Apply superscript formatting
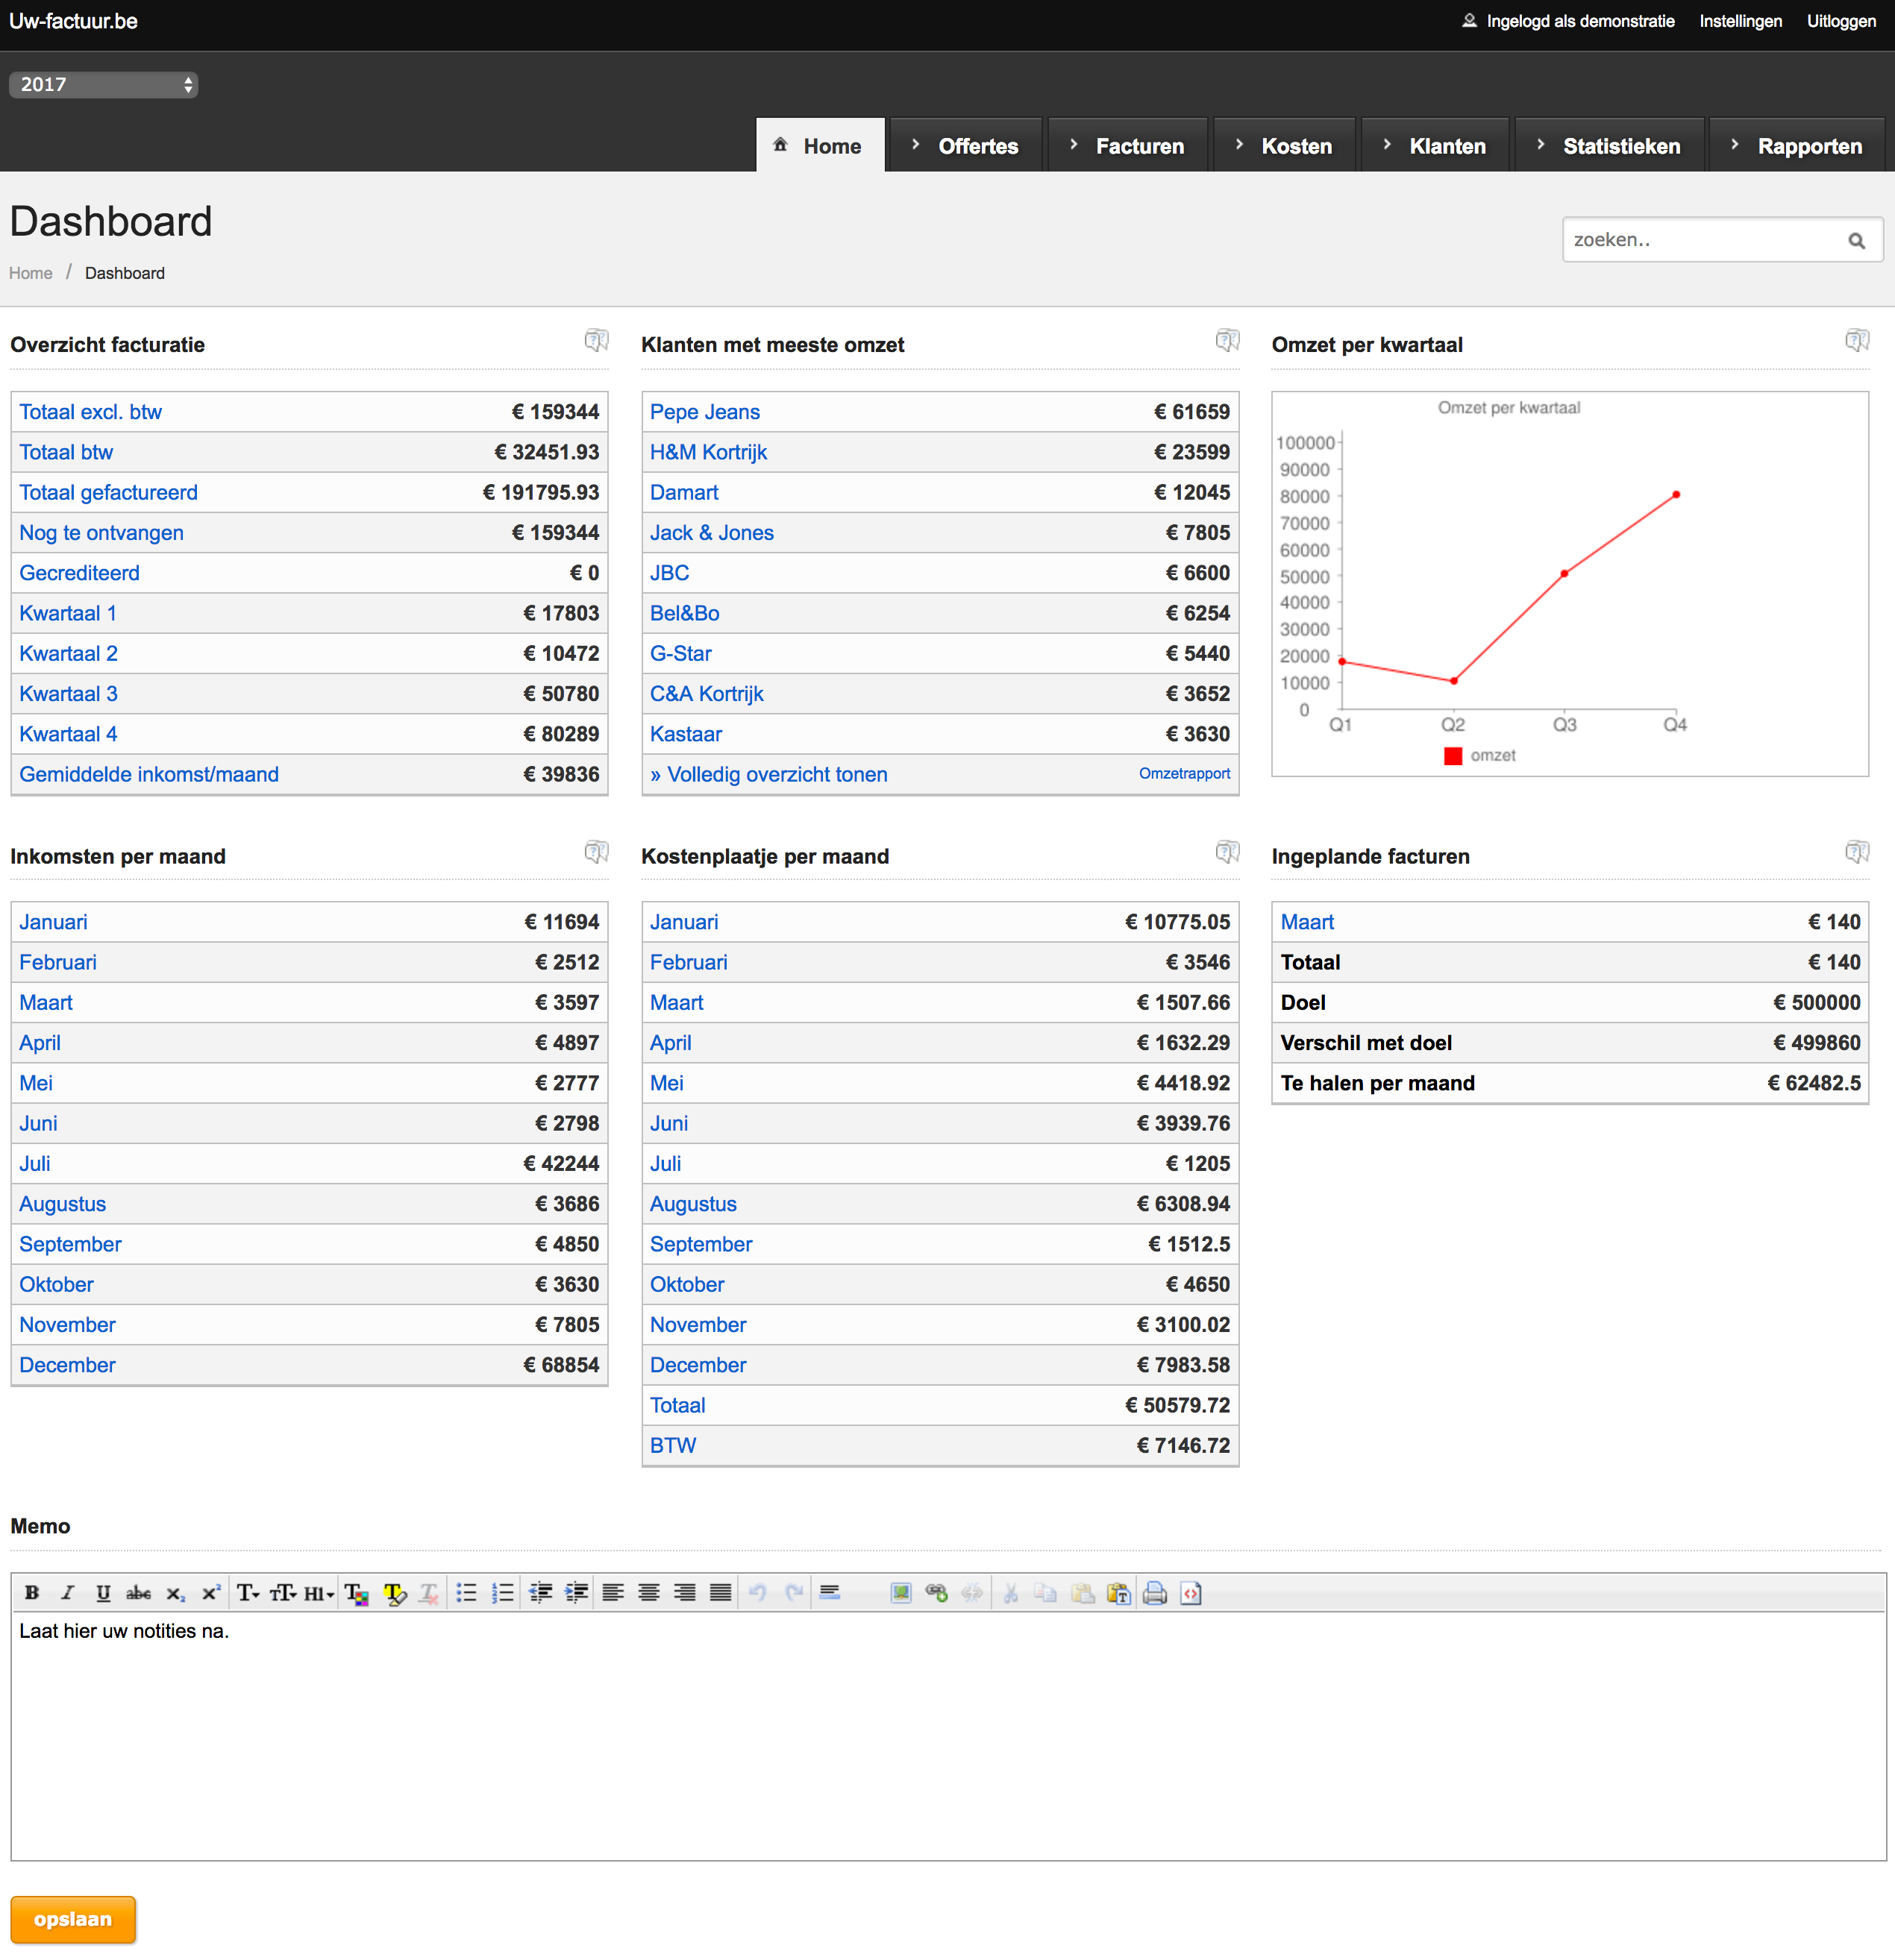This screenshot has width=1895, height=1960. (210, 1593)
